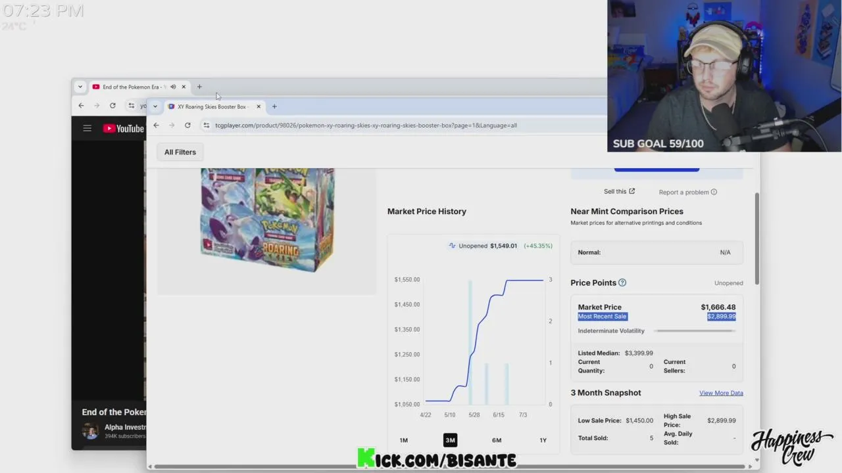Open tab search dropdown in TCGplayer window
This screenshot has height=473, width=842.
155,106
